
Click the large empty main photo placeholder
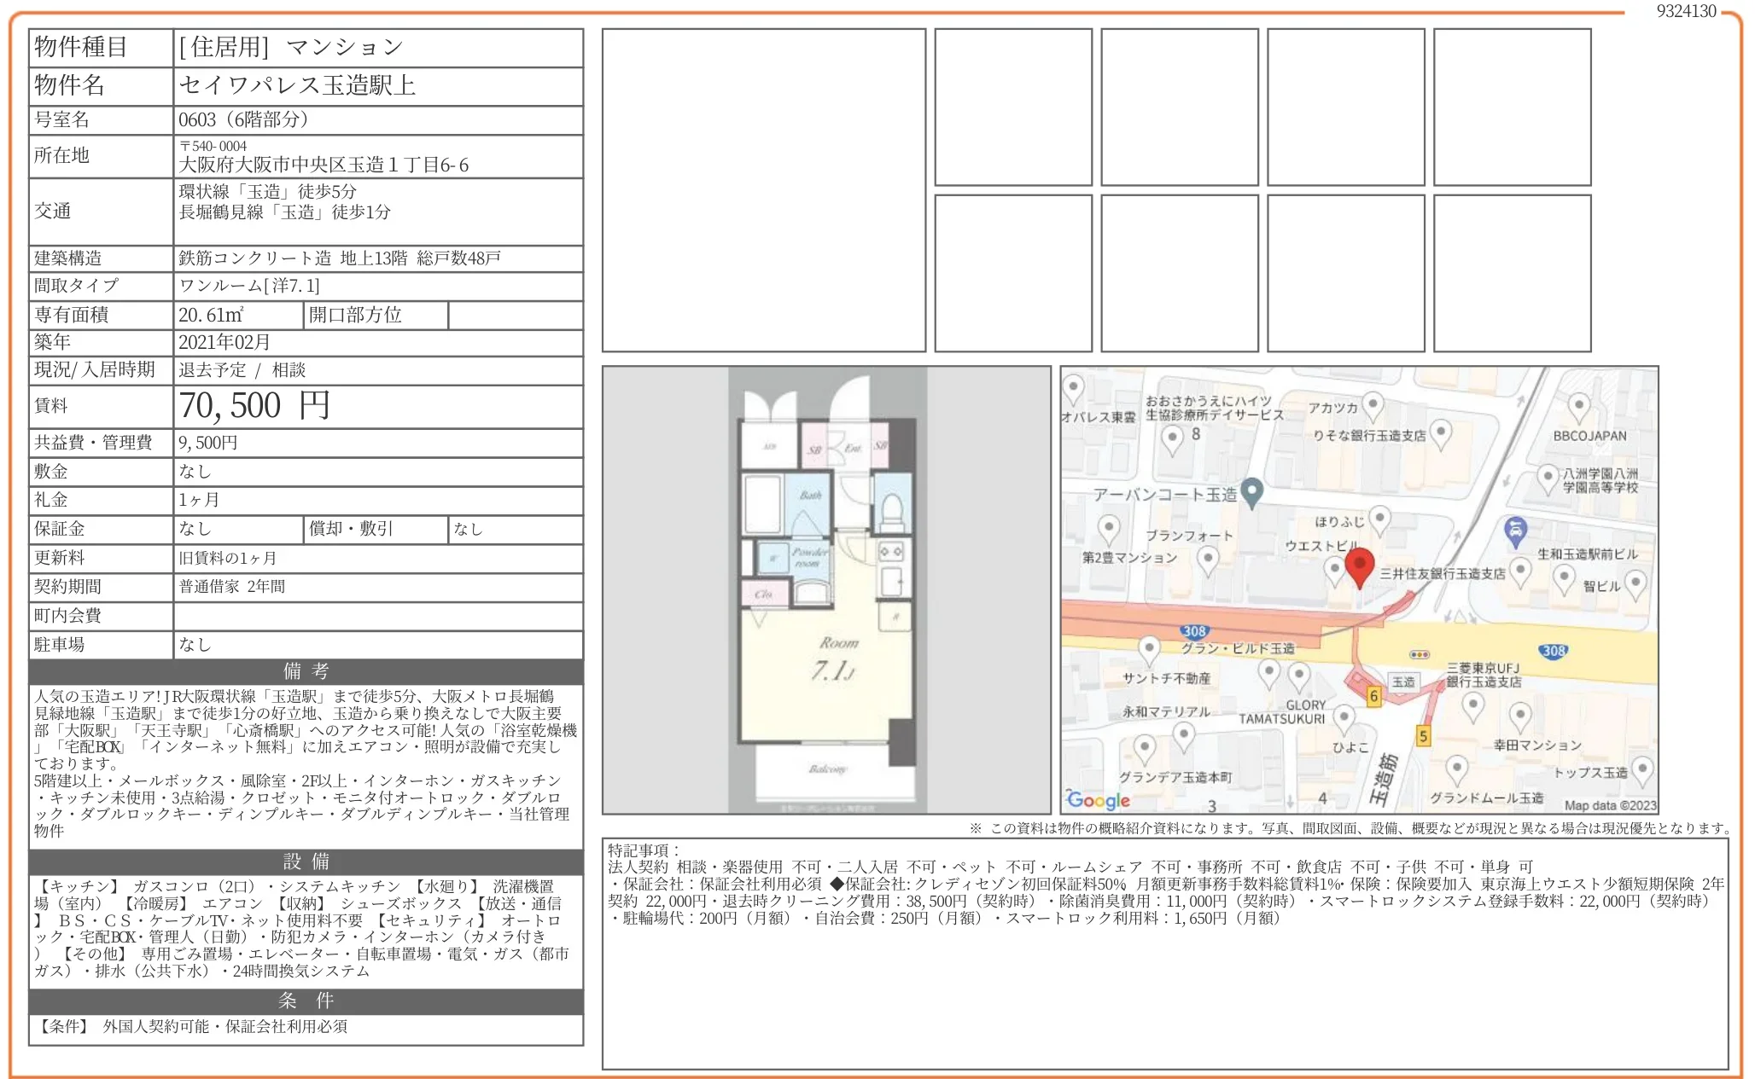tap(763, 190)
